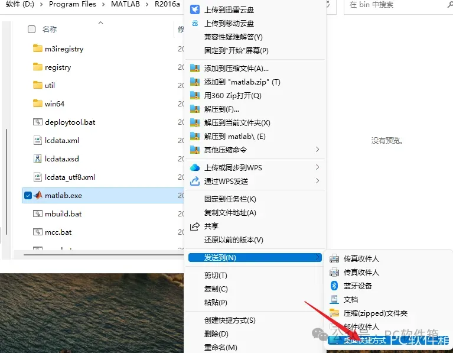453x353 pixels.
Task: Click the 在 bin 中搜索 search box
Action: (x=398, y=5)
